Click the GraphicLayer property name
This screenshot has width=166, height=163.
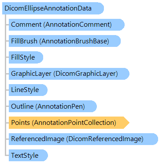tap(31, 74)
